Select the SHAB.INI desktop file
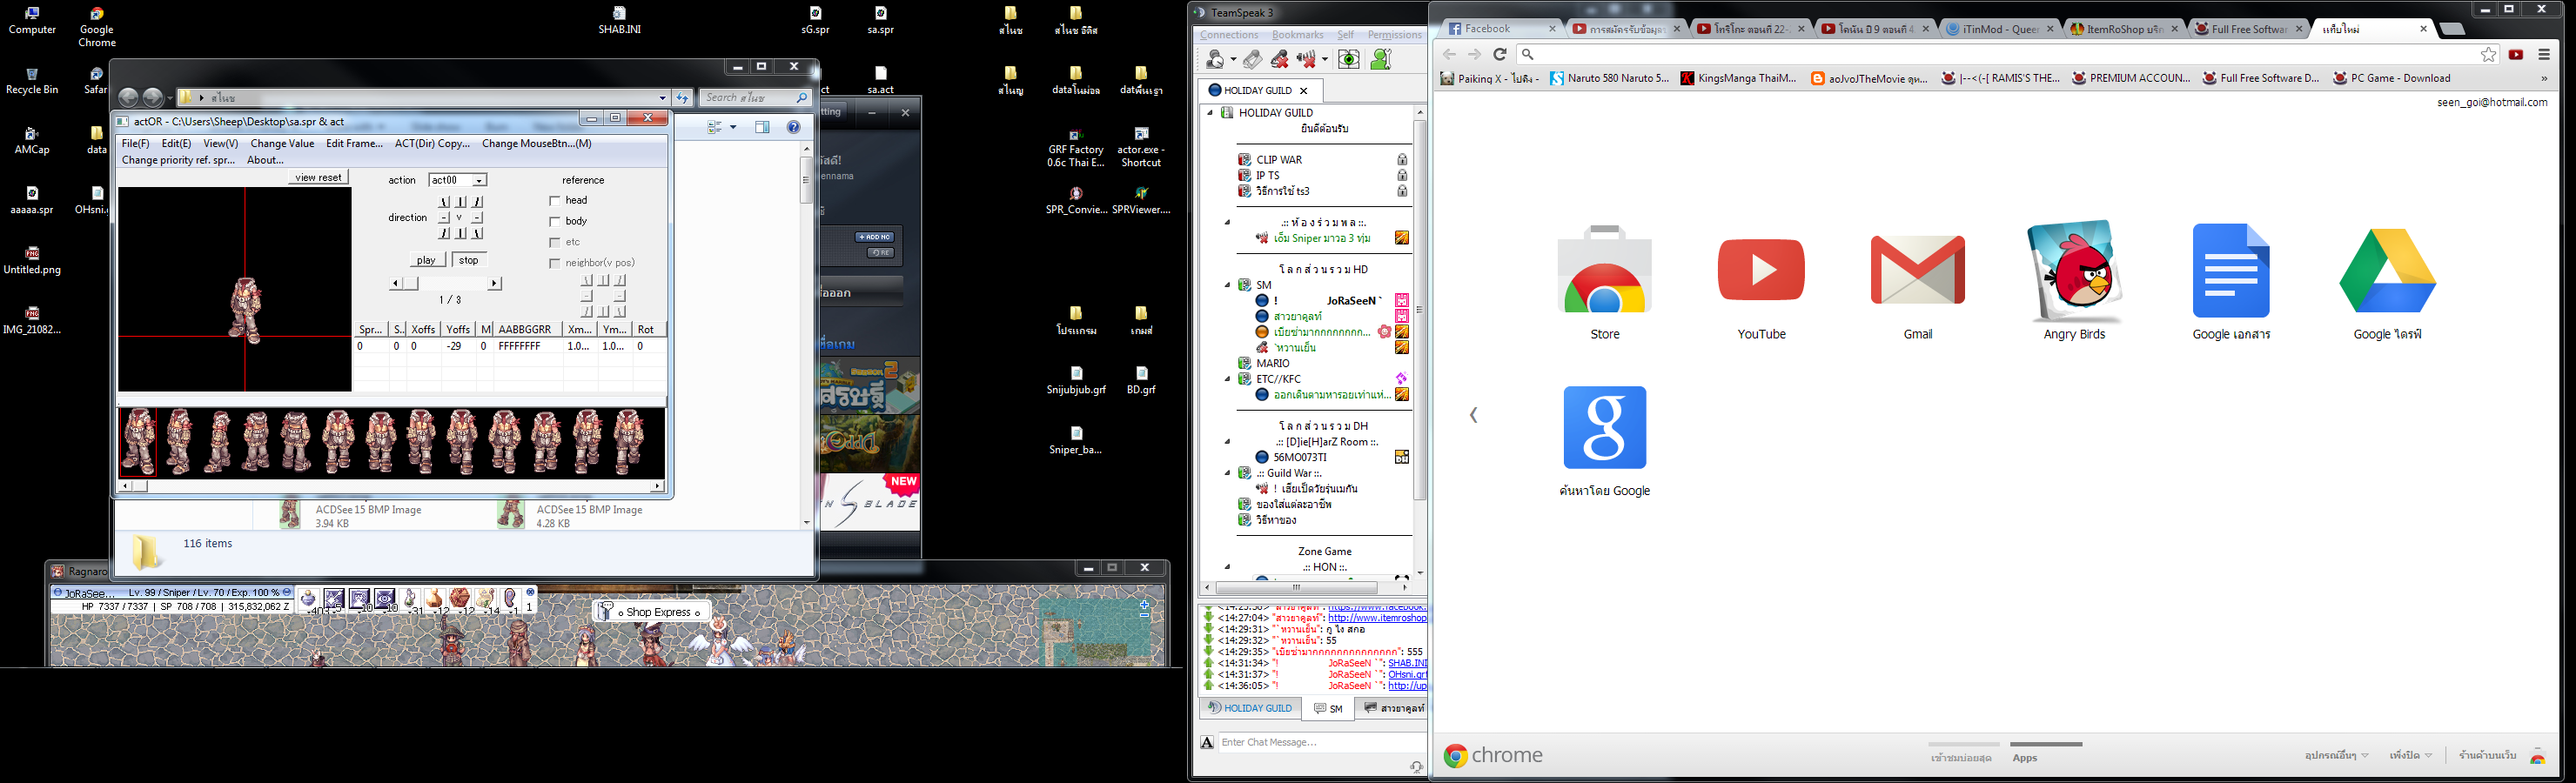 619,21
